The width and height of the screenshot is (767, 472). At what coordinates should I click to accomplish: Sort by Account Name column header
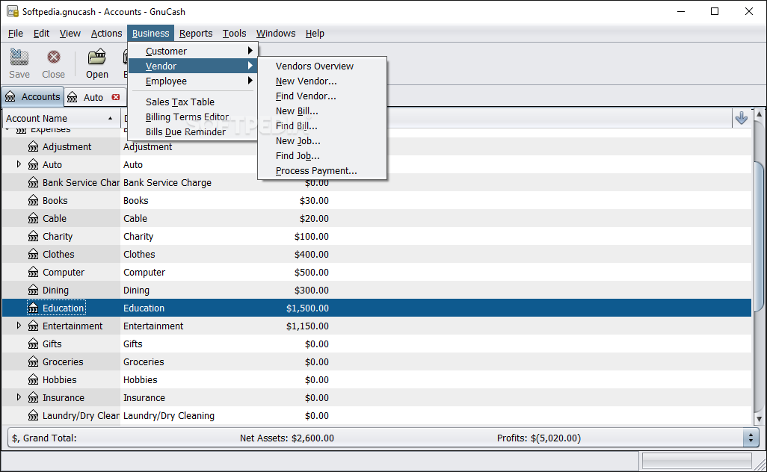click(x=61, y=118)
